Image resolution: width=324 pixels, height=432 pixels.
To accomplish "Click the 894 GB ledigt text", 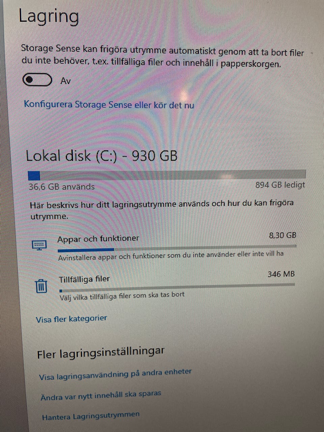I will coord(280,185).
